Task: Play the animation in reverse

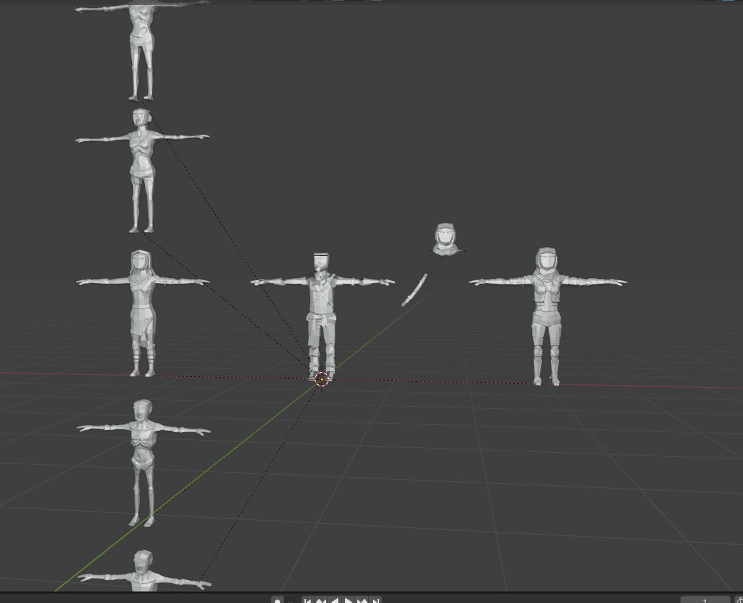Action: pos(334,600)
